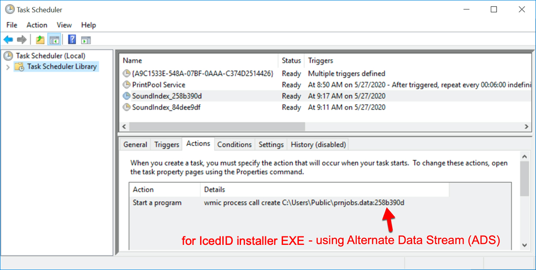Open the Action menu
The height and width of the screenshot is (270, 536).
pyautogui.click(x=37, y=25)
